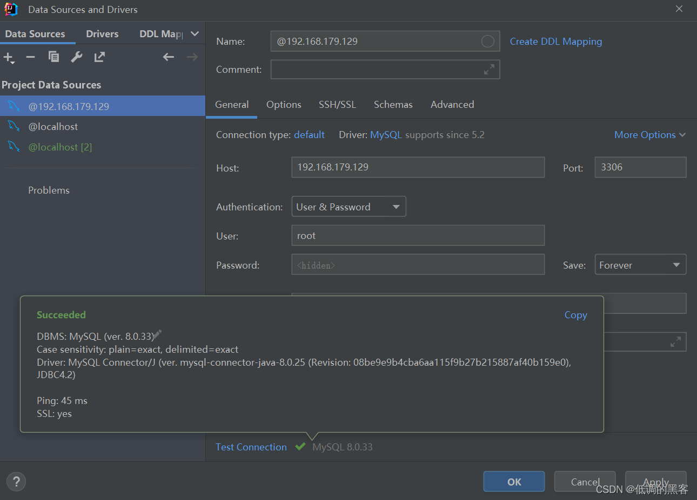The width and height of the screenshot is (697, 500).
Task: Make data source global export icon
Action: tap(99, 57)
